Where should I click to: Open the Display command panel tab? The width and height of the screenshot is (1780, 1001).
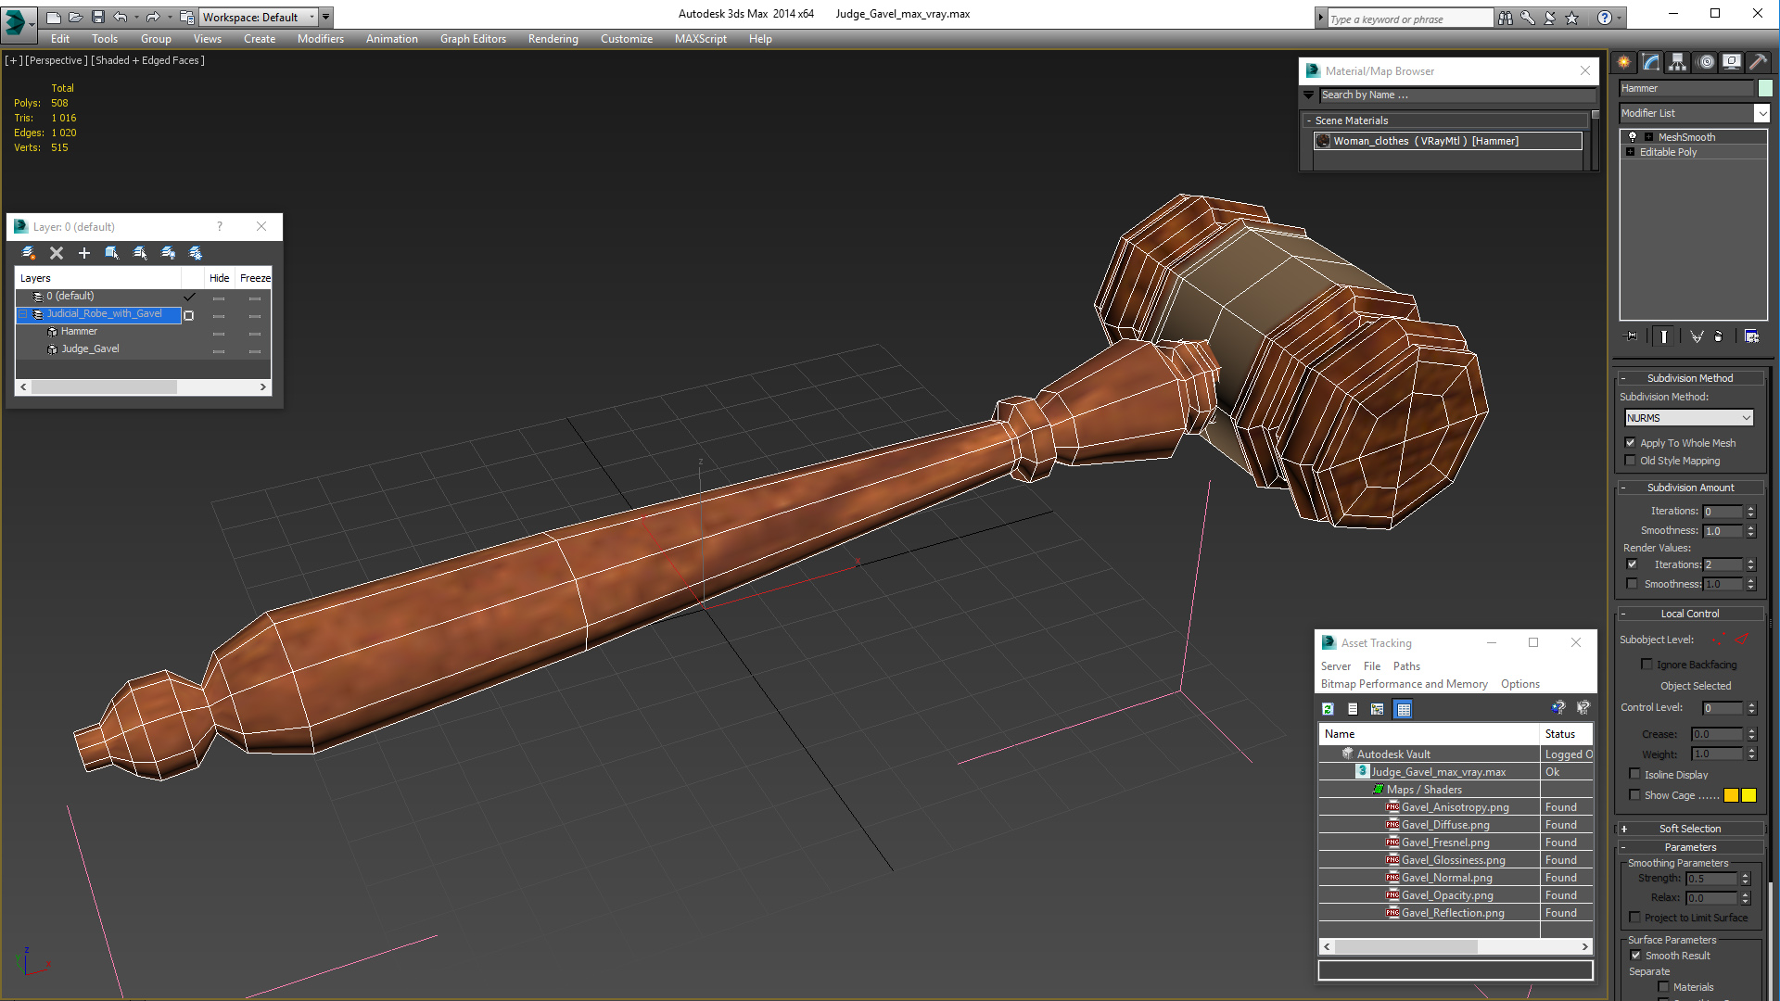click(x=1732, y=62)
